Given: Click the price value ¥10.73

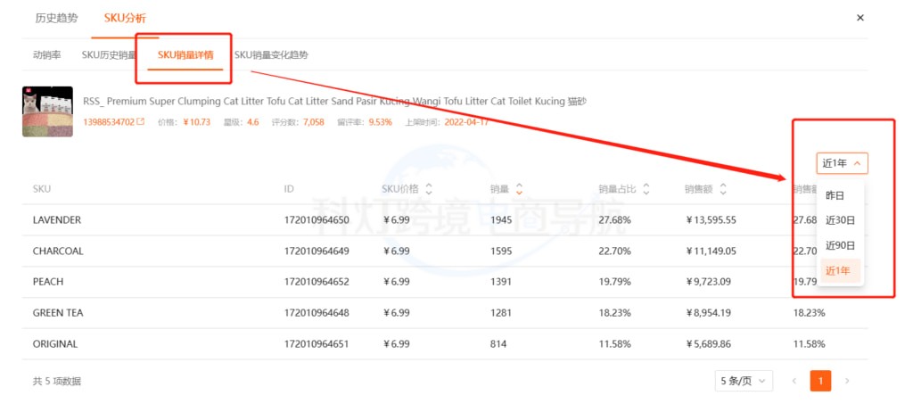Looking at the screenshot, I should [x=196, y=122].
